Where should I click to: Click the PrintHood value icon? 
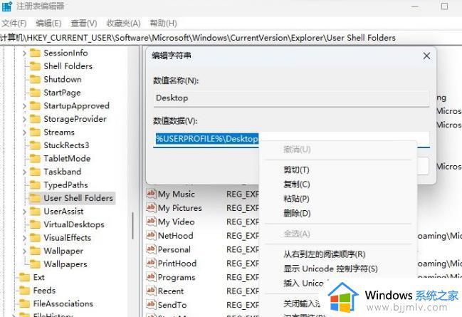click(x=151, y=264)
